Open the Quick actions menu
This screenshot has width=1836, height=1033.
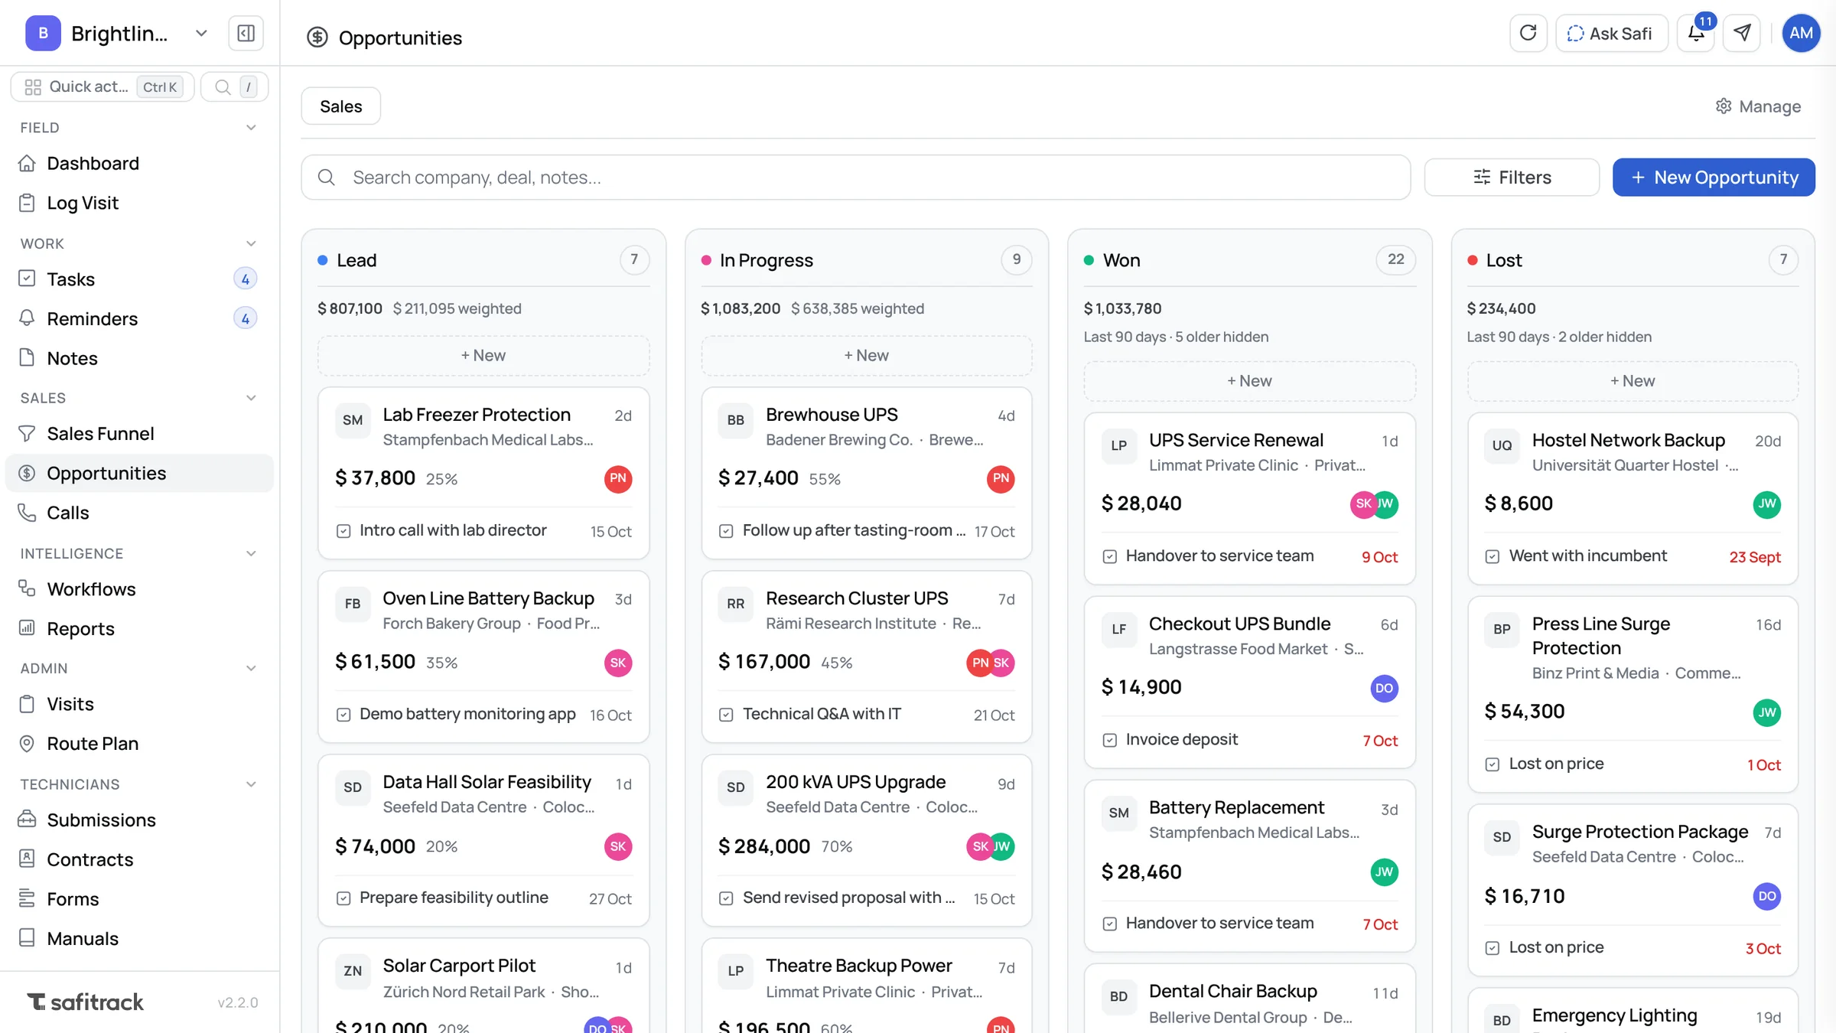coord(103,87)
